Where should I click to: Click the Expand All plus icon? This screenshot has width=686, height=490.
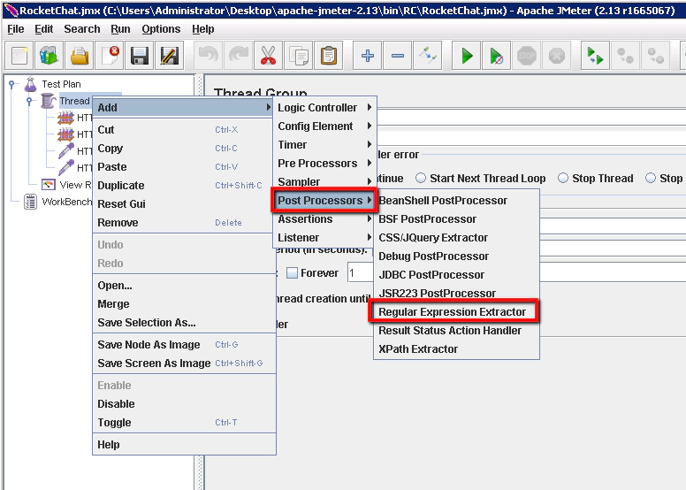[368, 56]
